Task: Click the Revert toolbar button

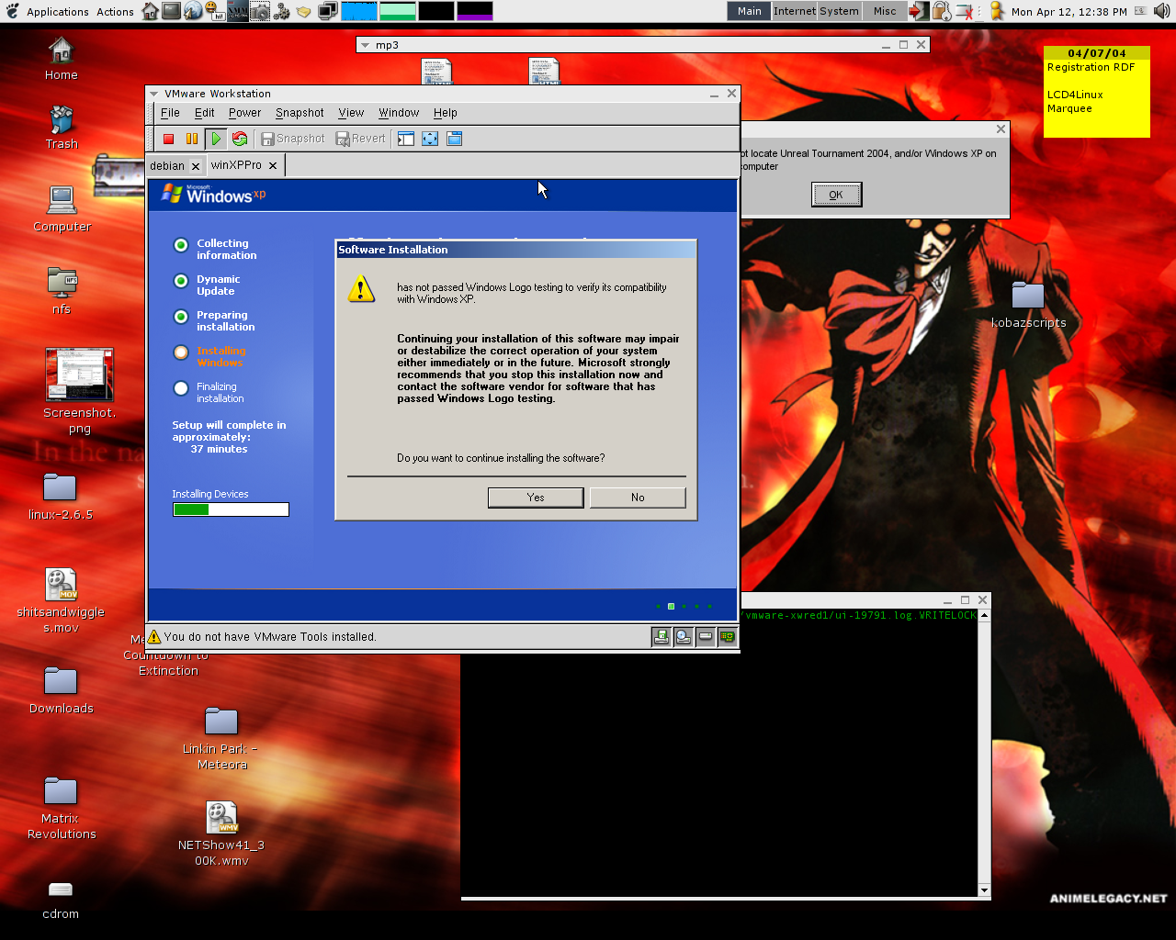Action: tap(361, 139)
